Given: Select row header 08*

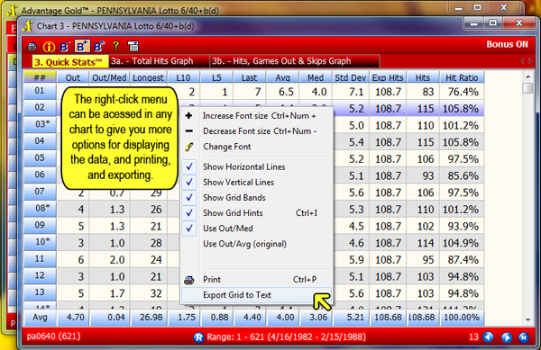Looking at the screenshot, I should coord(40,208).
